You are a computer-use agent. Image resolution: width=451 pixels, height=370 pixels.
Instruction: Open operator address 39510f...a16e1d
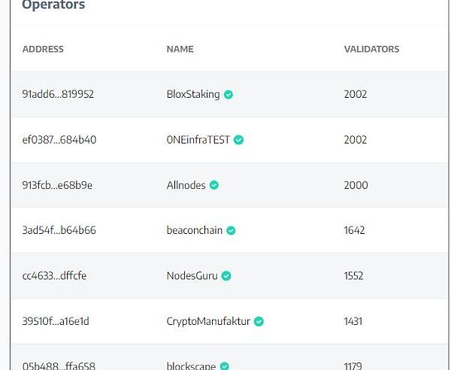[x=56, y=321]
